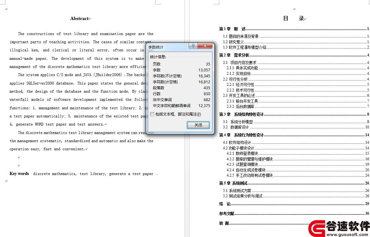Click the Abstract heading
Screen dimensions: 370x237
tap(79, 19)
